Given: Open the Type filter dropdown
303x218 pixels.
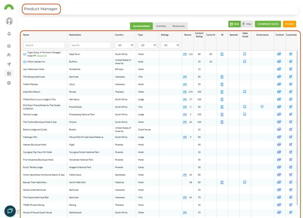Looking at the screenshot, I should pos(147,45).
